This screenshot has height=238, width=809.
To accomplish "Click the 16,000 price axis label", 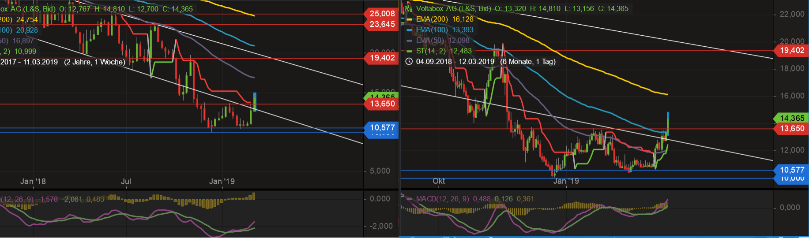I will pyautogui.click(x=792, y=96).
